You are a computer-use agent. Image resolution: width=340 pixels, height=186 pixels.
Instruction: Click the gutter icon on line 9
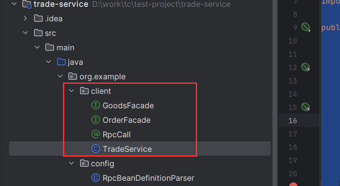point(306,27)
